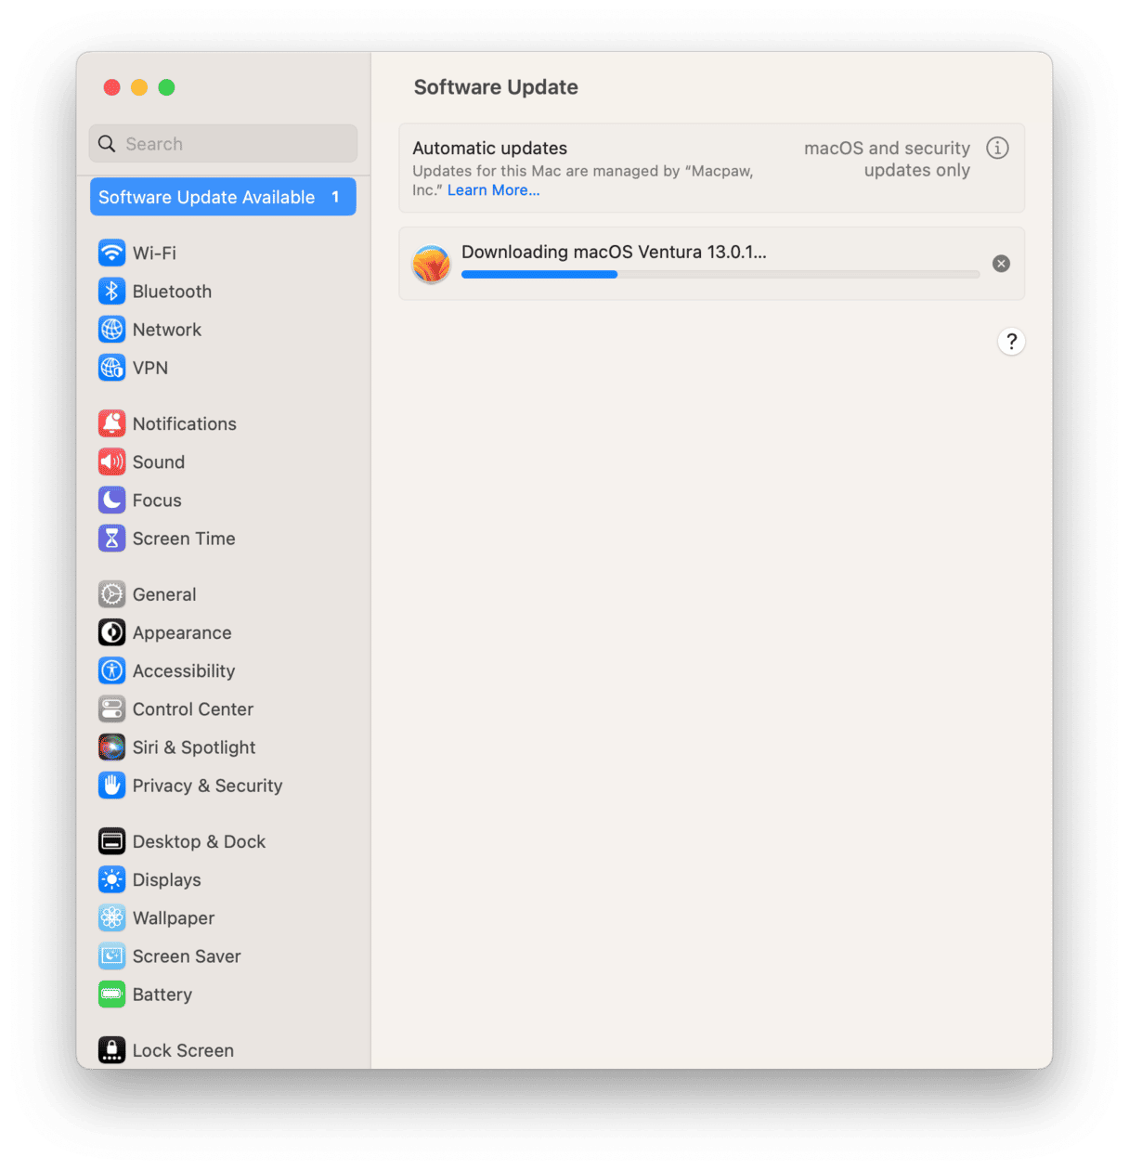The image size is (1129, 1170).
Task: Click the General gear icon
Action: (111, 594)
